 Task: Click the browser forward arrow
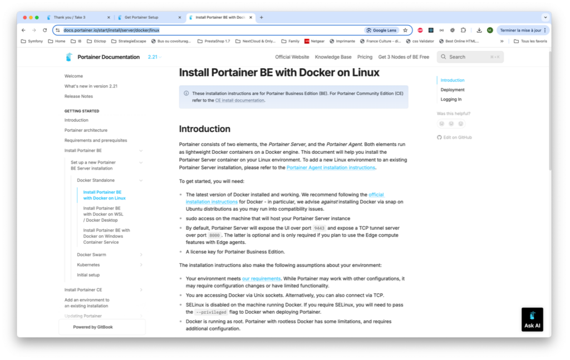tap(34, 30)
